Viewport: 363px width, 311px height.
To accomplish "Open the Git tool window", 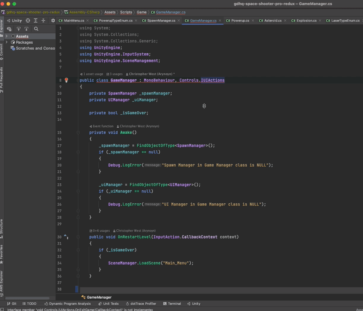I will tap(12, 304).
